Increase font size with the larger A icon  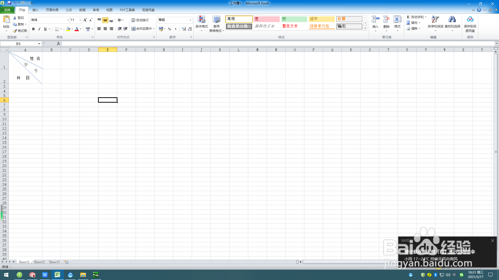[x=85, y=20]
